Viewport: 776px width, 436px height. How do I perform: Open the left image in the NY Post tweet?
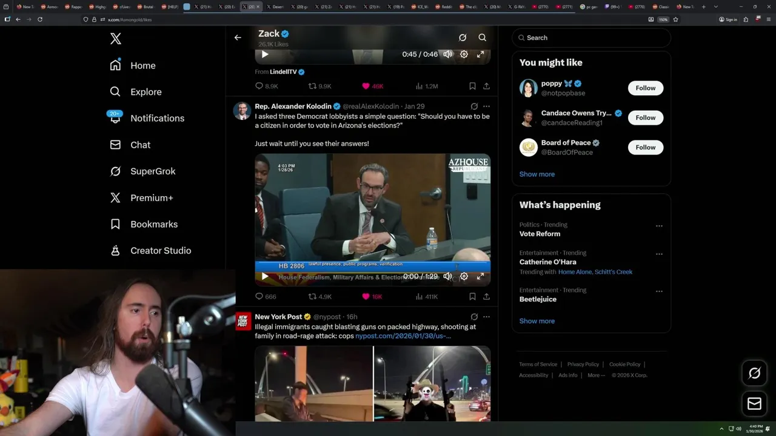click(313, 383)
